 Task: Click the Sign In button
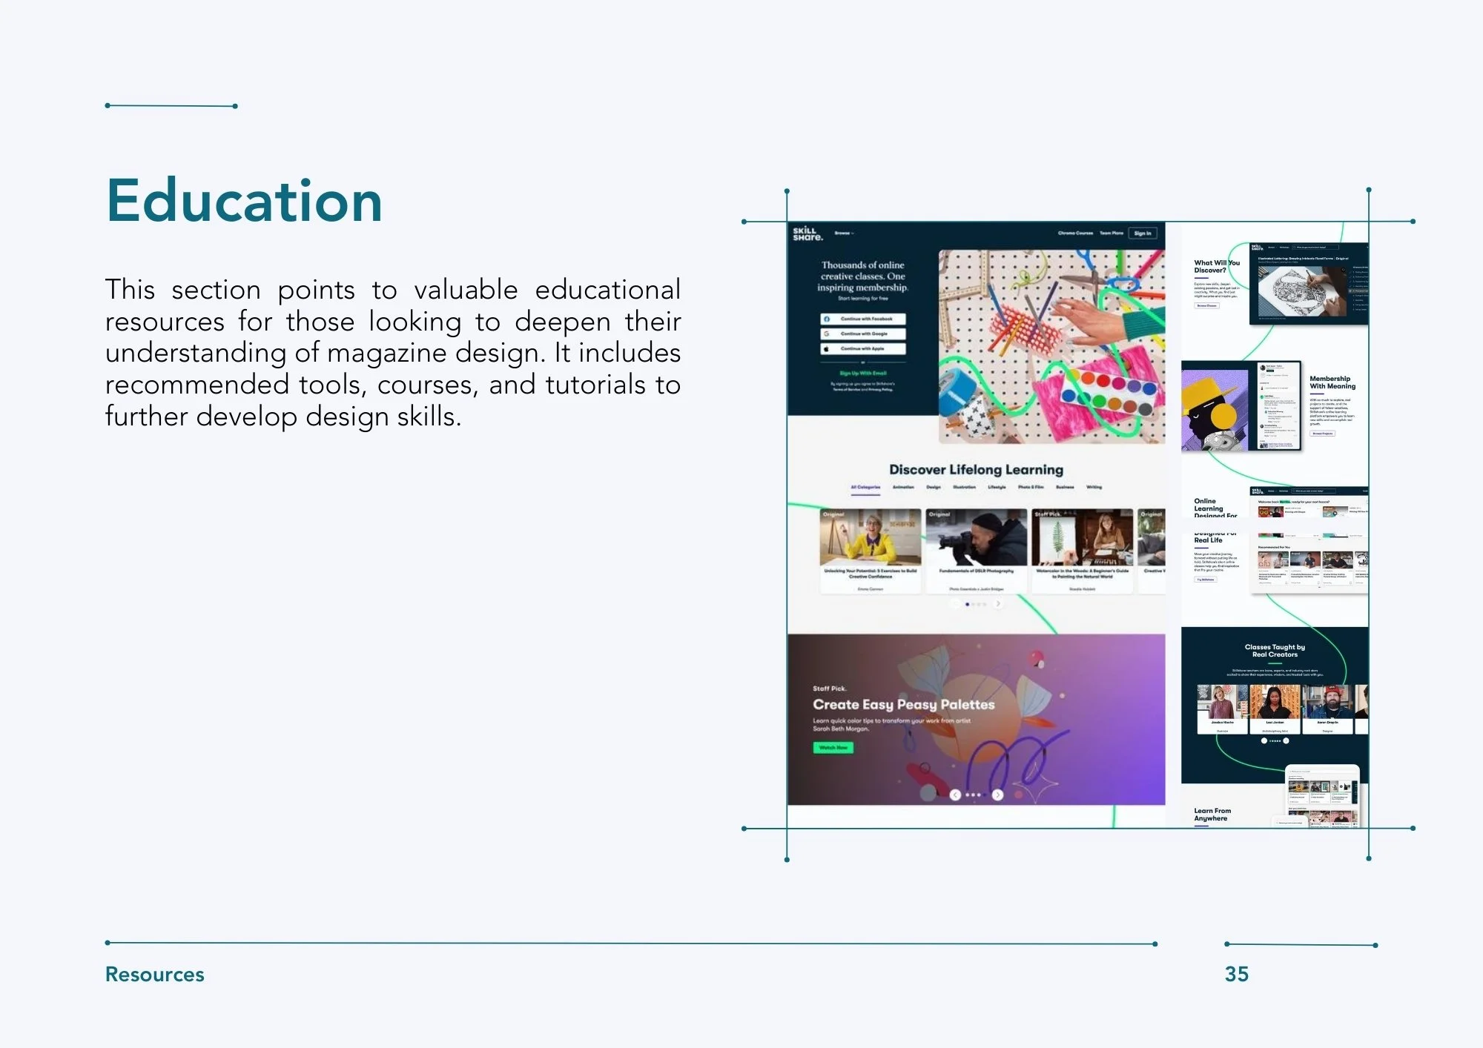[x=1143, y=233]
